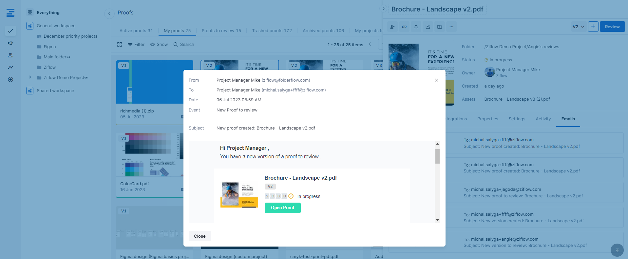628x259 pixels.
Task: Switch to the Activity tab
Action: [543, 119]
